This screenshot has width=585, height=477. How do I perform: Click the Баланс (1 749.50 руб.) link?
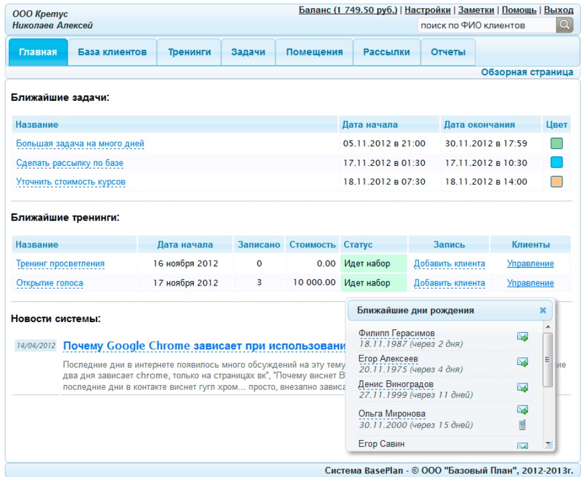348,10
